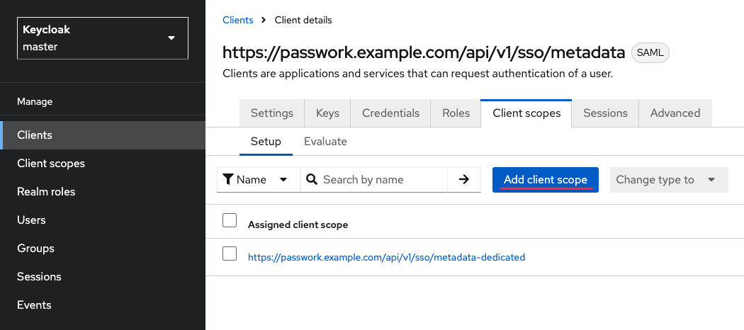
Task: Go to the Roles tab
Action: pyautogui.click(x=456, y=113)
